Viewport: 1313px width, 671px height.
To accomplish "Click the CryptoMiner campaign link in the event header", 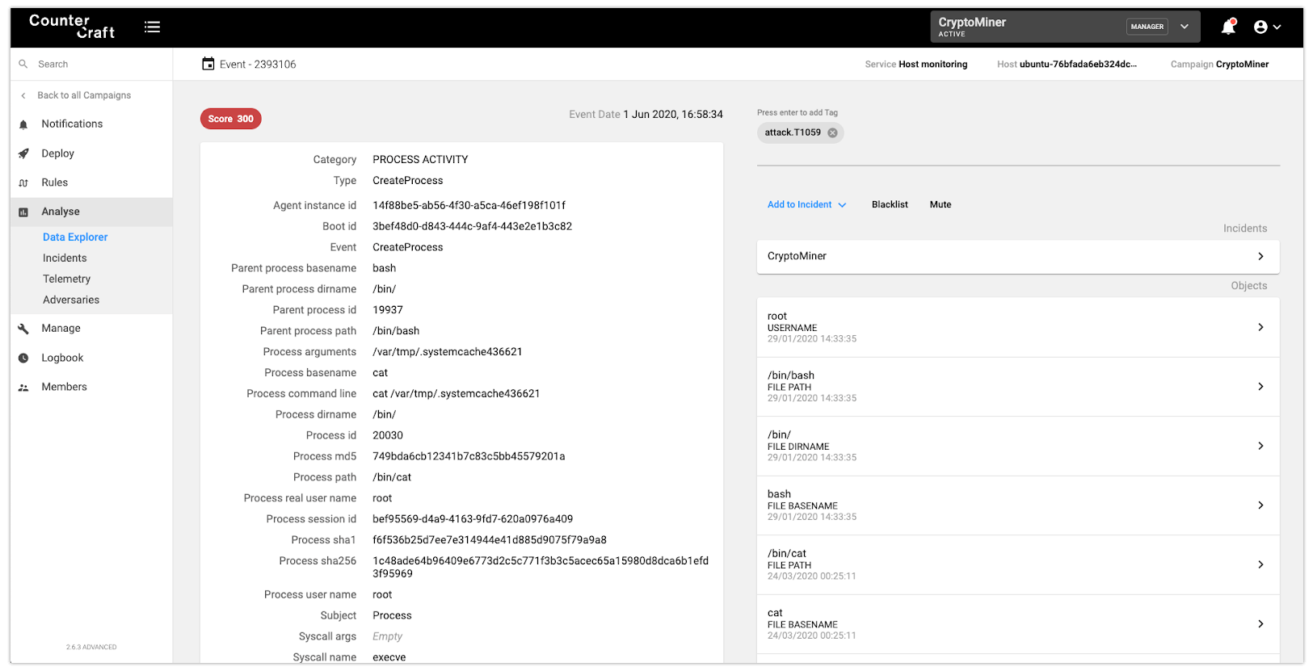I will [x=1242, y=65].
